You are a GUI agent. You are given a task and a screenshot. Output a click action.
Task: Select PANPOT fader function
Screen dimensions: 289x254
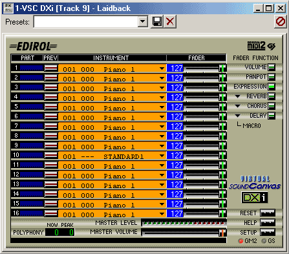pos(272,77)
